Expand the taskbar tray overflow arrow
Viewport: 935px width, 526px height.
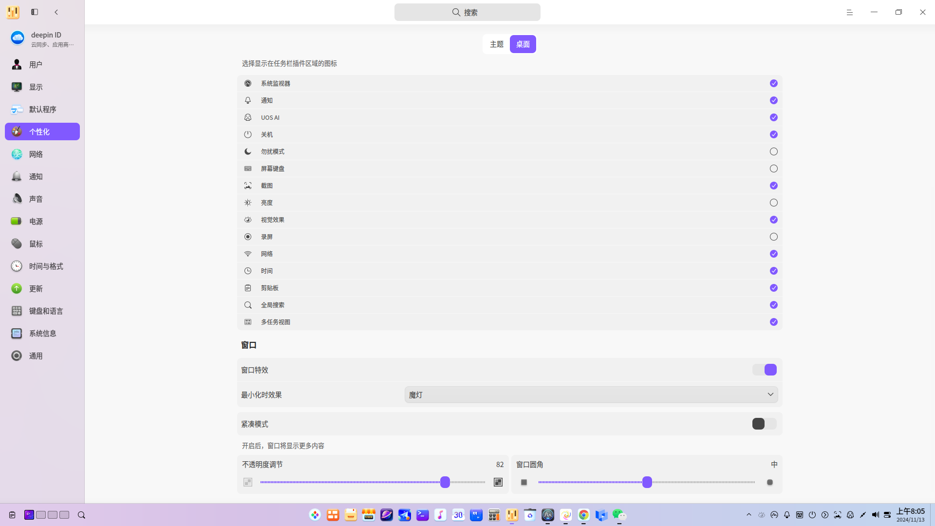[749, 515]
